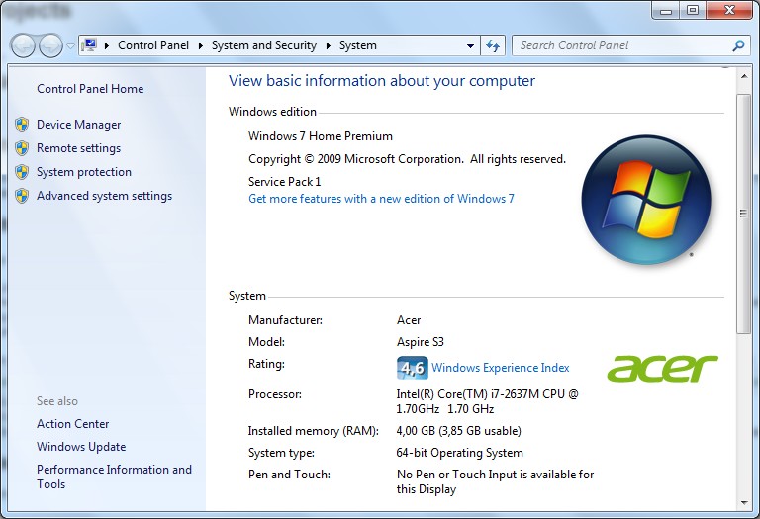Expand the arrow after Control Panel breadcrumb
Screen dimensions: 760x519
(200, 45)
